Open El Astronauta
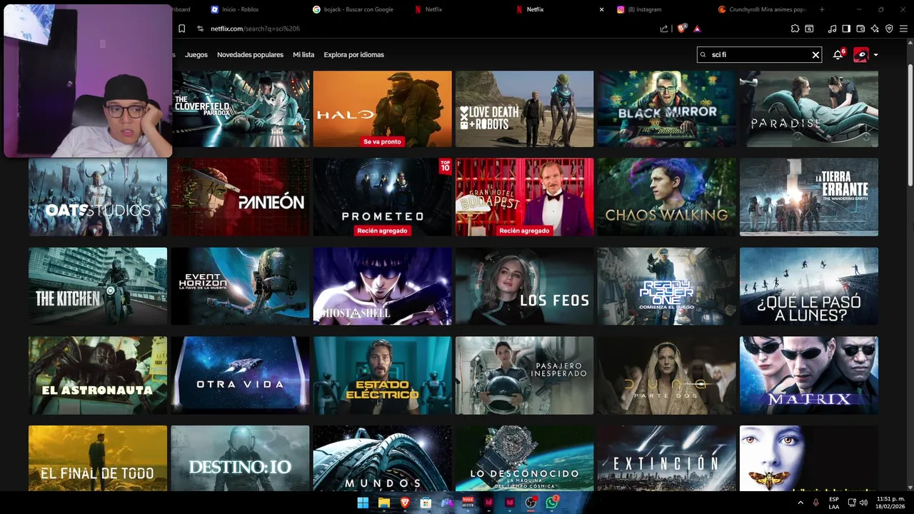Image resolution: width=914 pixels, height=514 pixels. click(x=98, y=376)
